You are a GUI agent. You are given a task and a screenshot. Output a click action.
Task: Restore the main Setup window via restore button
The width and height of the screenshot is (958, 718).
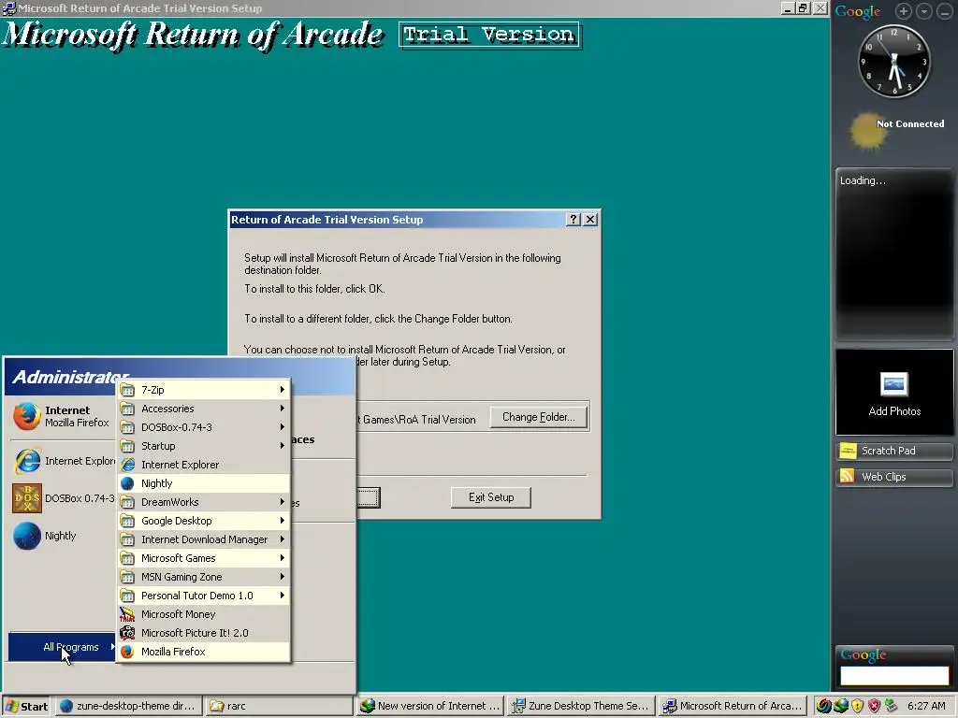[804, 7]
